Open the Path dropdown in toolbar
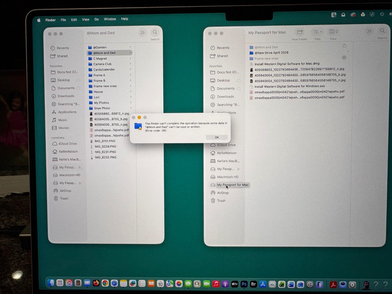The height and width of the screenshot is (294, 392). click(318, 32)
